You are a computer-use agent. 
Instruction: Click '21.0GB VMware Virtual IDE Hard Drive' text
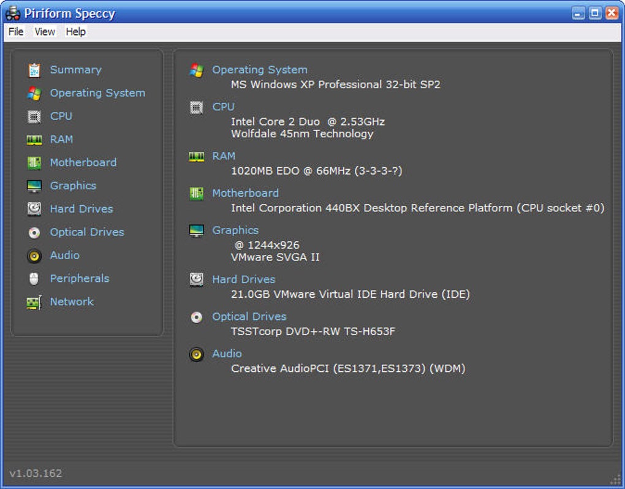click(x=334, y=294)
